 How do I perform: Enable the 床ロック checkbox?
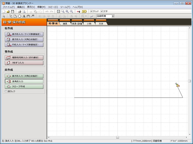click(x=6, y=91)
